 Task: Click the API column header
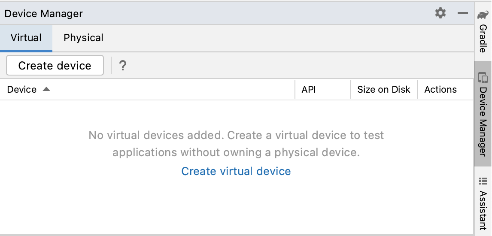pyautogui.click(x=309, y=90)
